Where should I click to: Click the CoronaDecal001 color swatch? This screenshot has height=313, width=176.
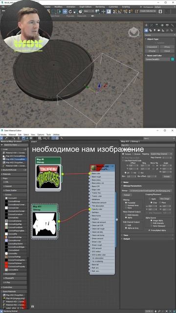(173, 60)
